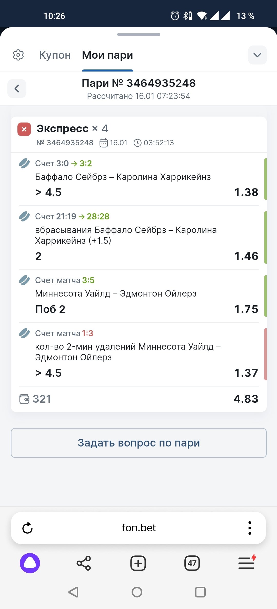The image size is (277, 609).
Task: Tap the red lost-bet status icon
Action: coord(24,129)
